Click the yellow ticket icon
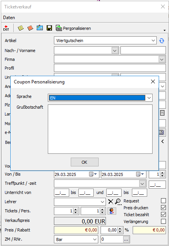Image resolution: width=169 pixels, height=246 pixels. click(21, 28)
